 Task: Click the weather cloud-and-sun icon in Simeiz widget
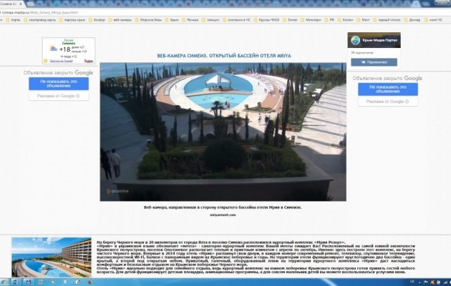[x=54, y=48]
